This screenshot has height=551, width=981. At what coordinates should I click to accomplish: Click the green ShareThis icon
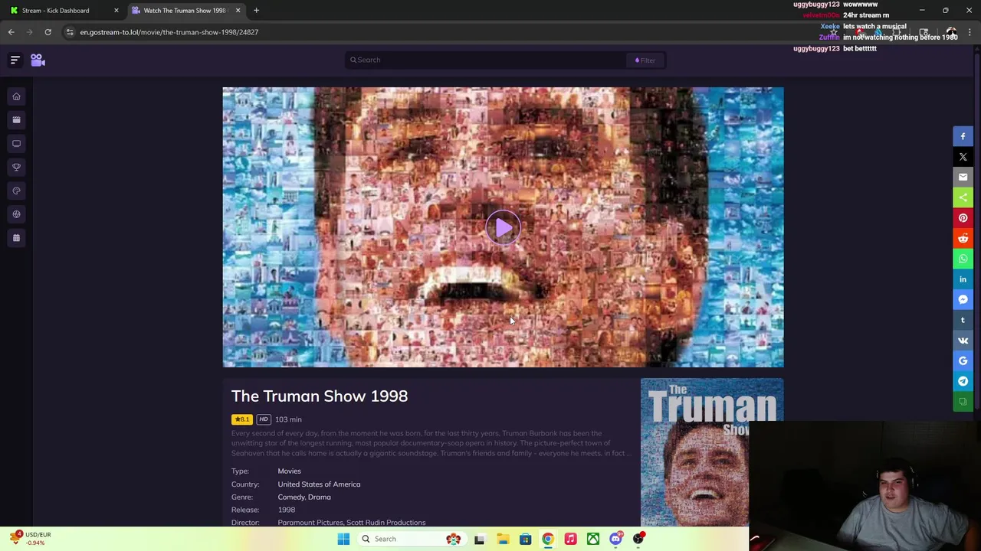[963, 197]
